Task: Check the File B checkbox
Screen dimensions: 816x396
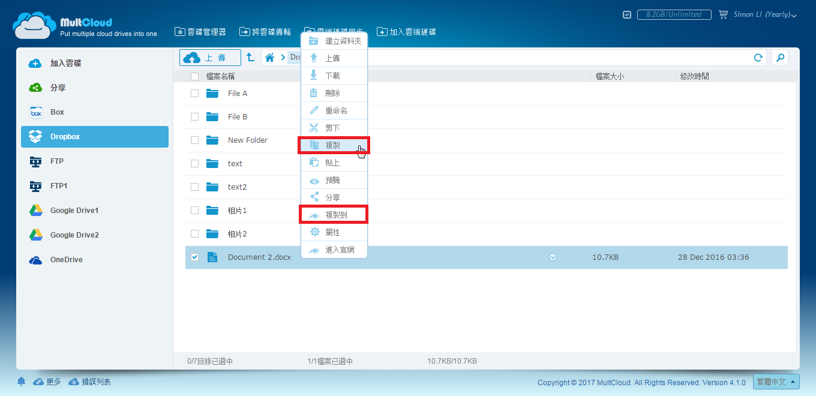Action: point(194,116)
